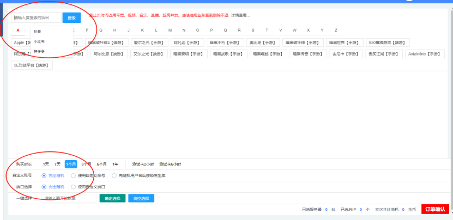Open the 详情查看 details link
The width and height of the screenshot is (453, 220).
[240, 15]
